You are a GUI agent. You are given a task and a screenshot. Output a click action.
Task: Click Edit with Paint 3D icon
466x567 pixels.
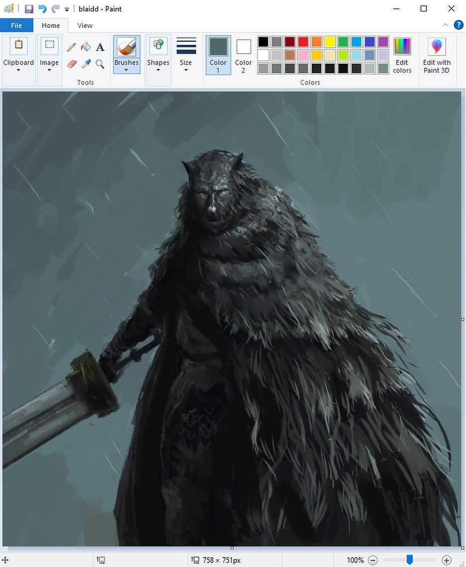coord(437,47)
